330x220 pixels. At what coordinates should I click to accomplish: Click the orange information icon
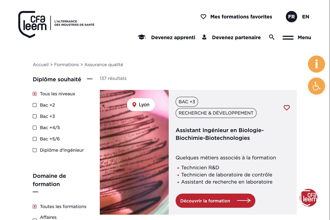click(x=316, y=64)
